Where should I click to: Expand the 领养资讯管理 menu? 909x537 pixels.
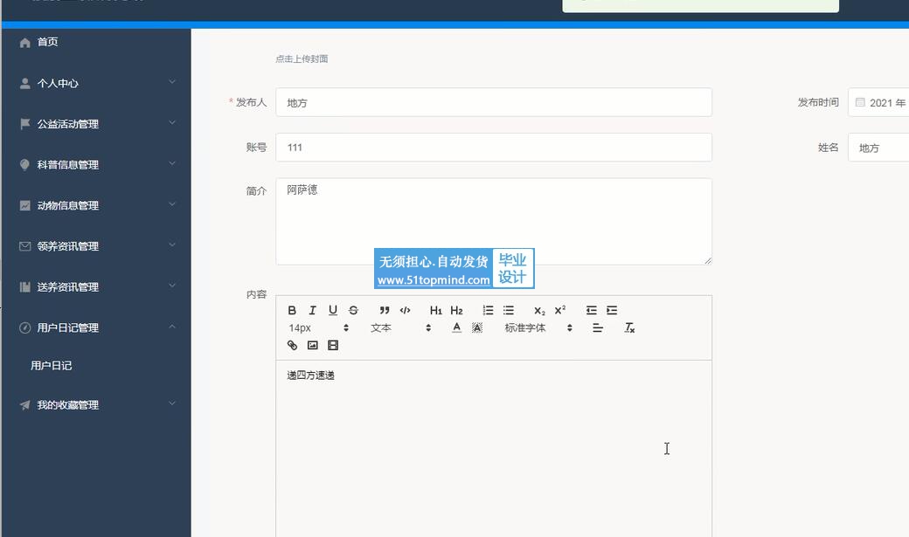pos(96,246)
